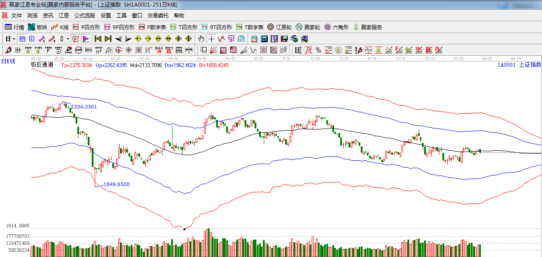Open the 江恩 menu
542x257 pixels.
point(64,15)
